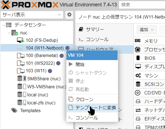The image size is (165, 129).
Task: Click the display monitor icon in hardware list
Action: [138, 67]
